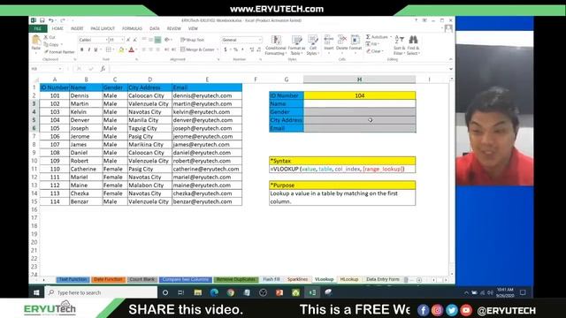Image resolution: width=566 pixels, height=318 pixels.
Task: Toggle Wrap Text
Action: (x=193, y=40)
